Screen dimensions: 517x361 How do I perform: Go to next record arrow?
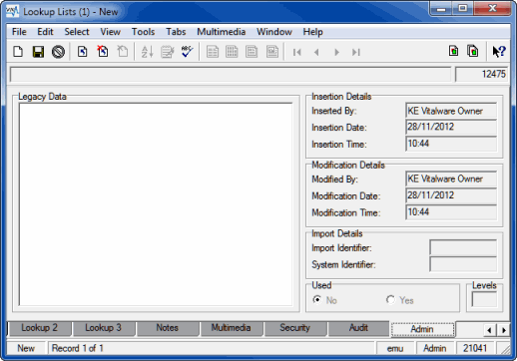coord(336,52)
